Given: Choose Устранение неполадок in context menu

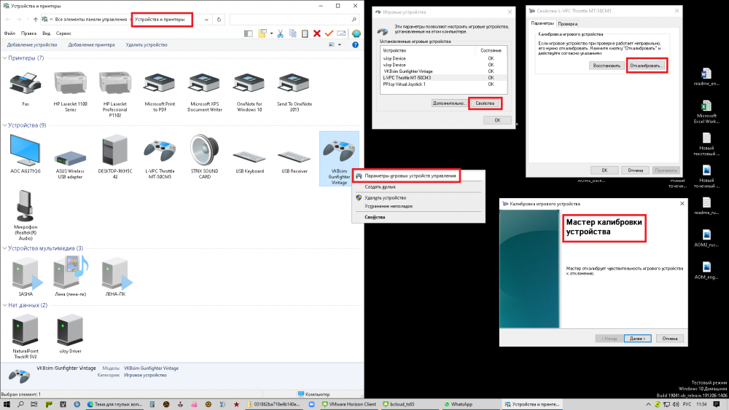Looking at the screenshot, I should coord(389,206).
